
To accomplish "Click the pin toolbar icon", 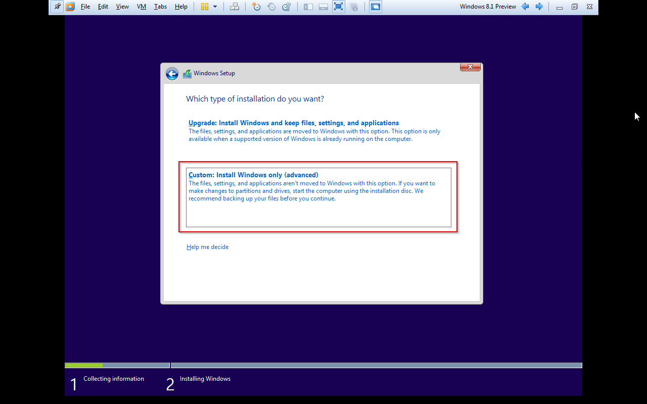I will [x=57, y=7].
